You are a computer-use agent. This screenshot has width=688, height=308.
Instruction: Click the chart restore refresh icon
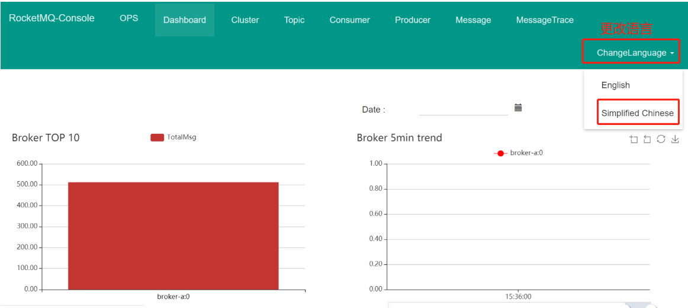click(661, 139)
